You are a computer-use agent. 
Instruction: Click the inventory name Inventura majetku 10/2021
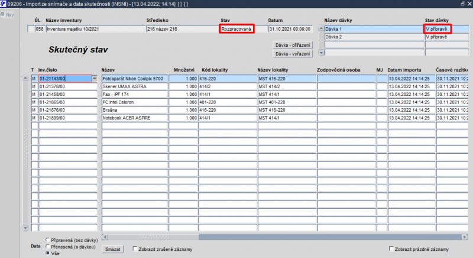coord(96,29)
